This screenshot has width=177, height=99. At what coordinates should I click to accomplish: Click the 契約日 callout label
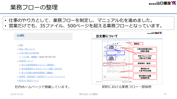[137, 44]
